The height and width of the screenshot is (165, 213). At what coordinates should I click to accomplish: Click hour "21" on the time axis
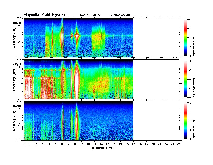point(159,144)
